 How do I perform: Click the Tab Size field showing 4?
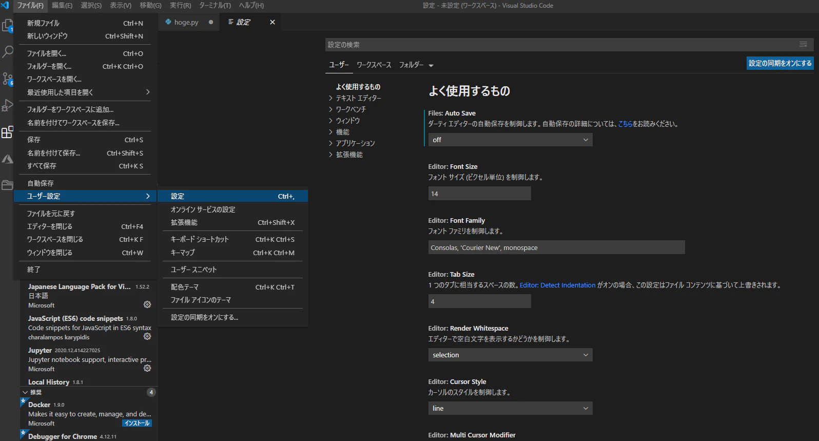point(479,301)
